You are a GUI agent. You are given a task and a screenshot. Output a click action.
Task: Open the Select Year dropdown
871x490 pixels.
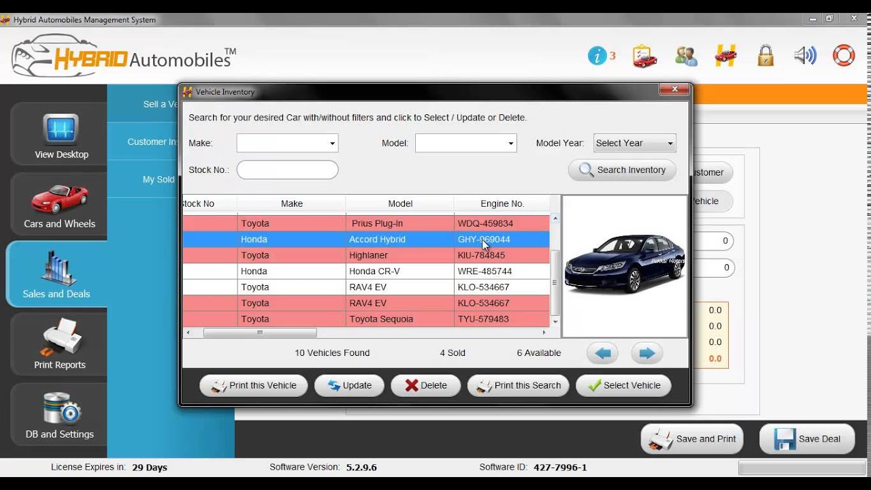(x=634, y=143)
